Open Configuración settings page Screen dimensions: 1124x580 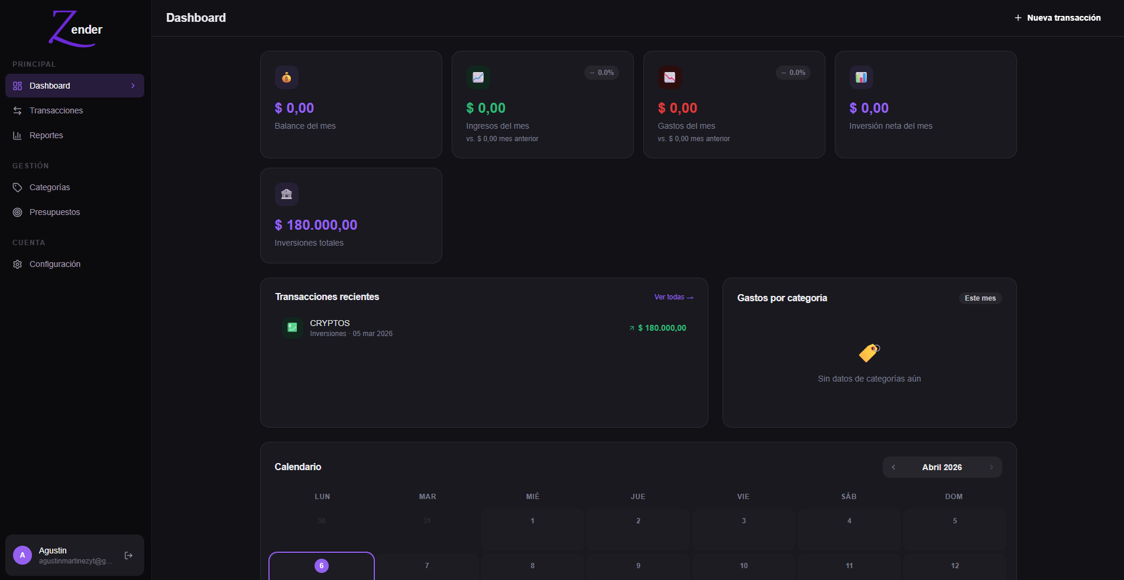[55, 264]
